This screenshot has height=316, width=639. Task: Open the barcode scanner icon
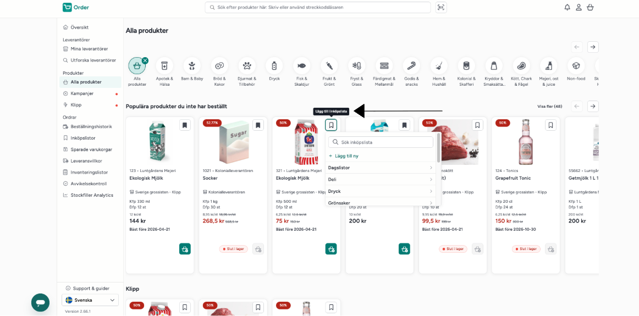tap(441, 7)
